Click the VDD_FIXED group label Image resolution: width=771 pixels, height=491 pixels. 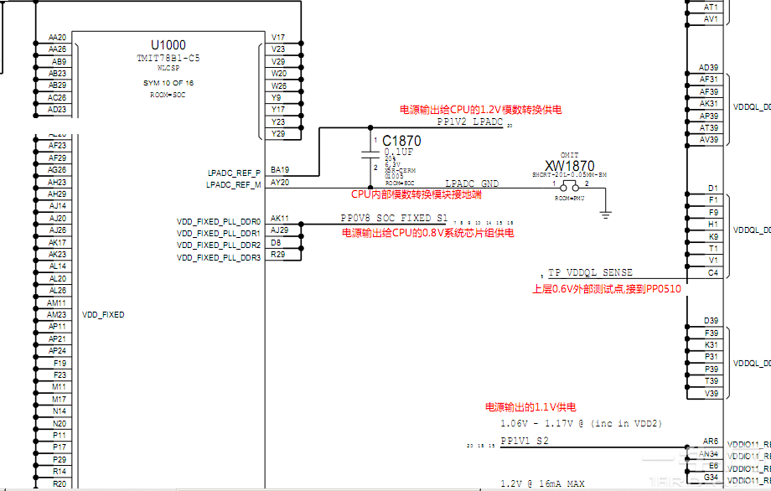[103, 315]
